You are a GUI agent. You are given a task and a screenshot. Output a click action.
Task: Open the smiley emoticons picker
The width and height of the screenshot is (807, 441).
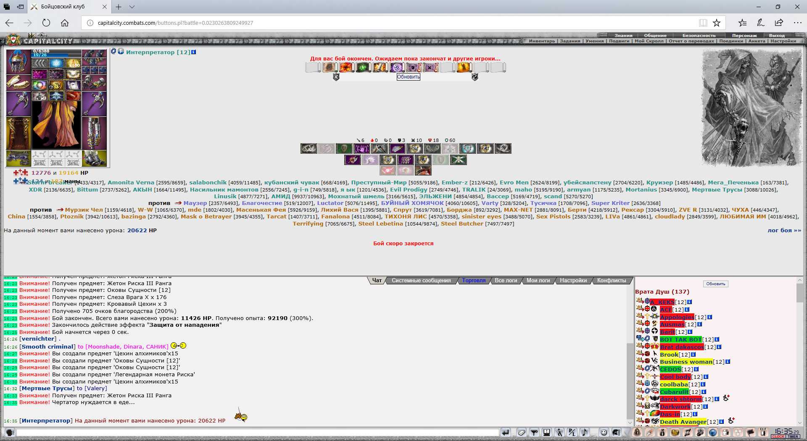pos(604,433)
